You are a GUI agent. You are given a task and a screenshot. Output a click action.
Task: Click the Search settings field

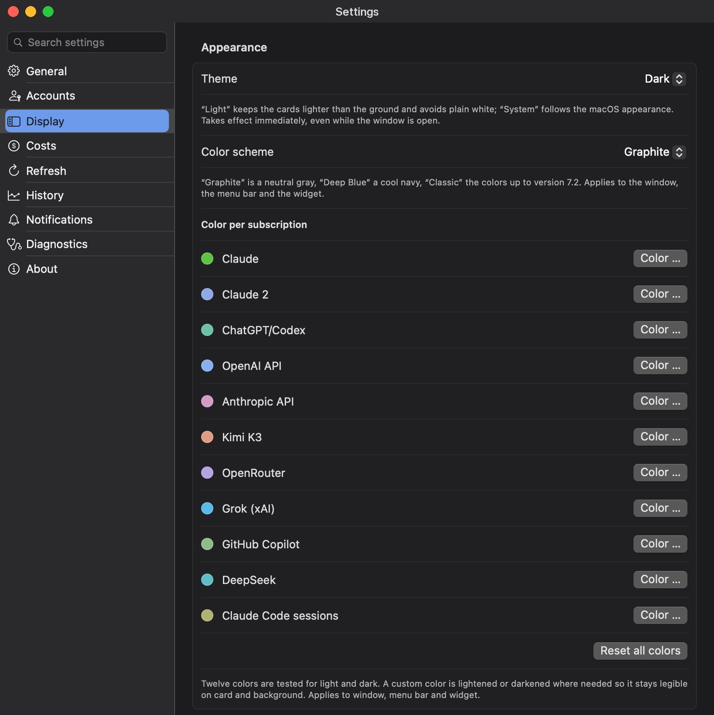pos(87,42)
